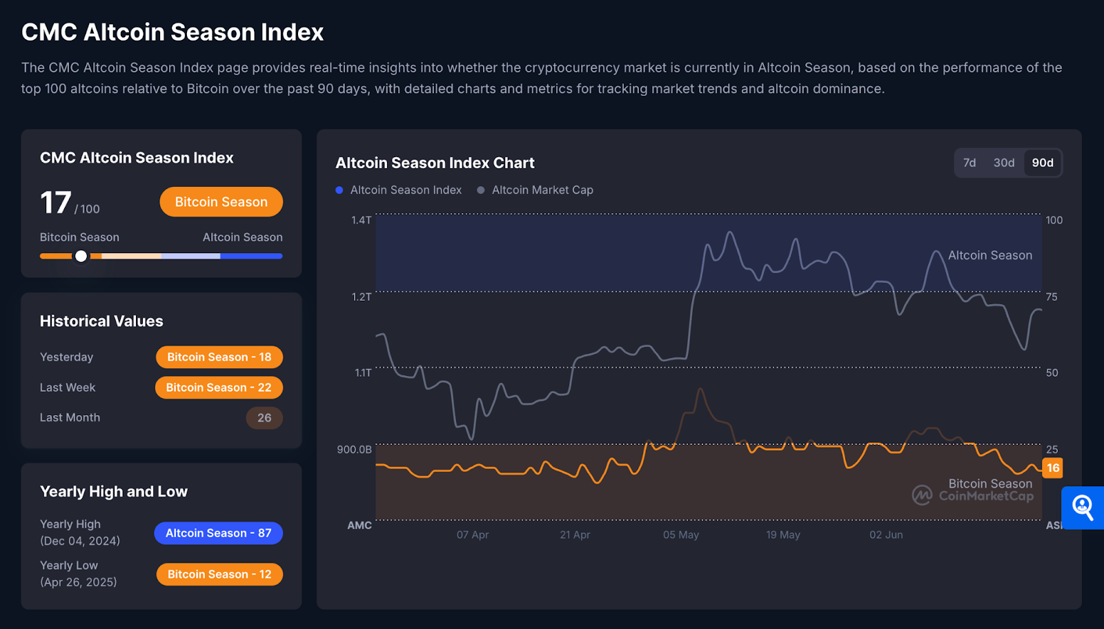The width and height of the screenshot is (1104, 629).
Task: Click the Altcoin Season zone label in chart
Action: click(990, 255)
